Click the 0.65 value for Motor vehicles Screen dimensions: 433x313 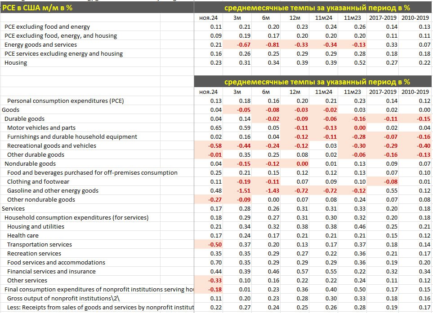(216, 128)
